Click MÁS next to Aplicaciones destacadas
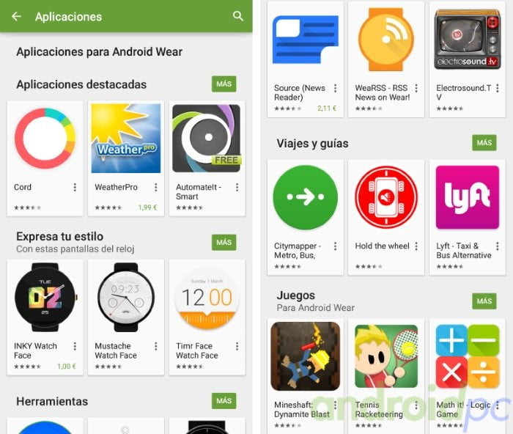 point(224,84)
